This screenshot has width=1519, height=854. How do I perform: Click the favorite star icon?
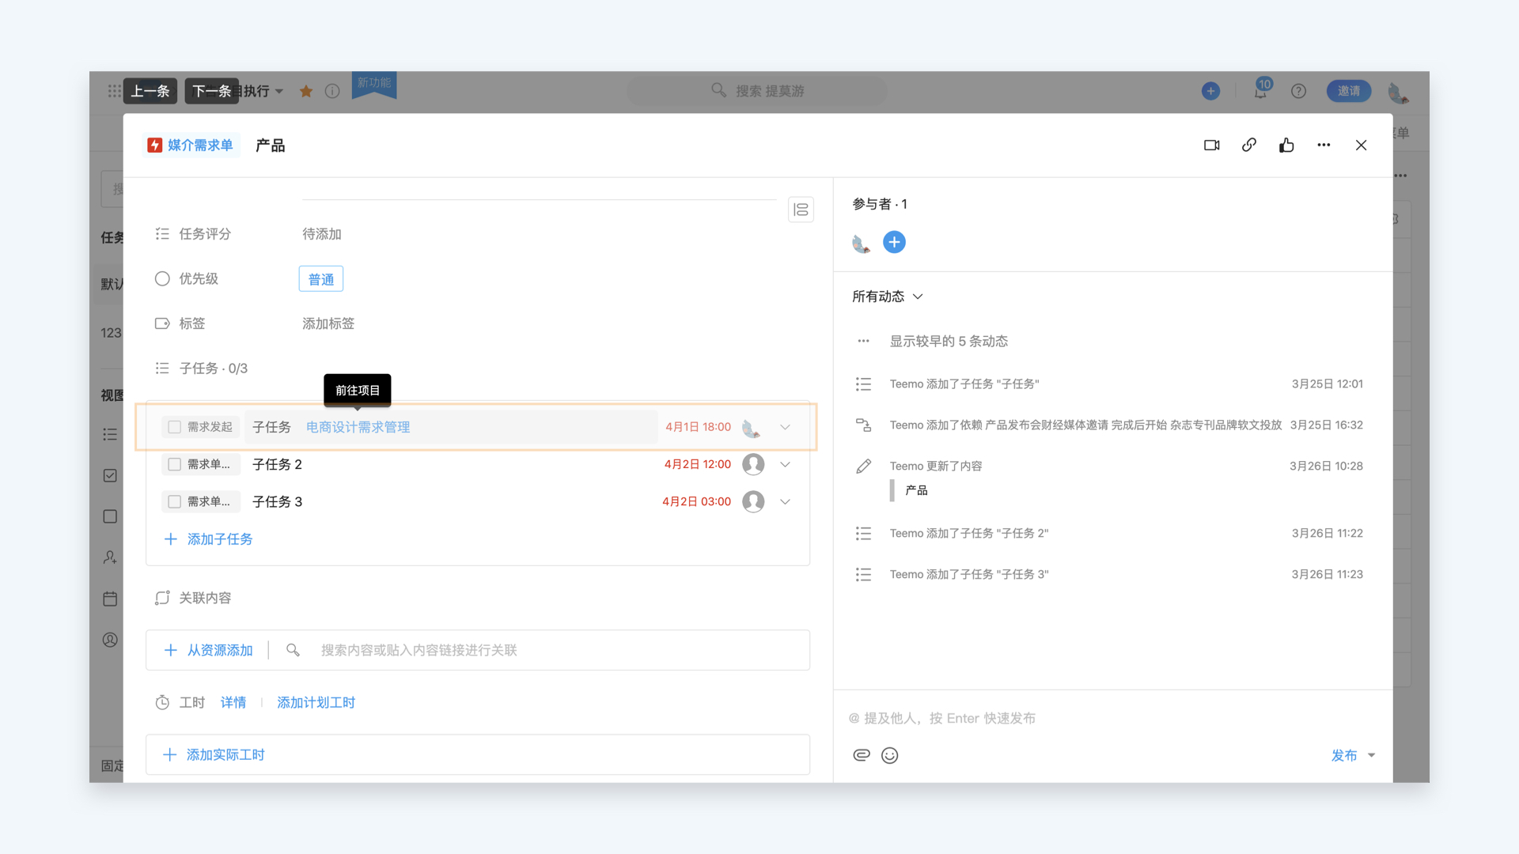click(x=306, y=91)
